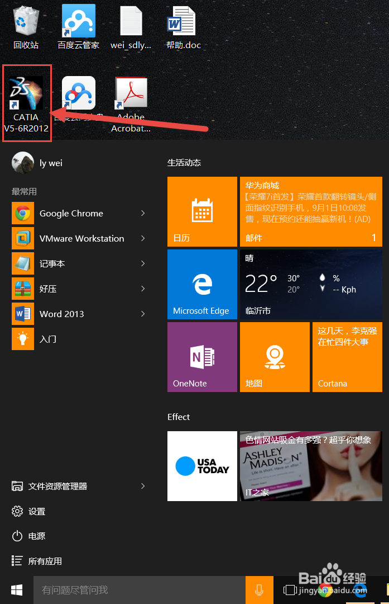
Task: Open the USA TODAY tile
Action: point(202,466)
